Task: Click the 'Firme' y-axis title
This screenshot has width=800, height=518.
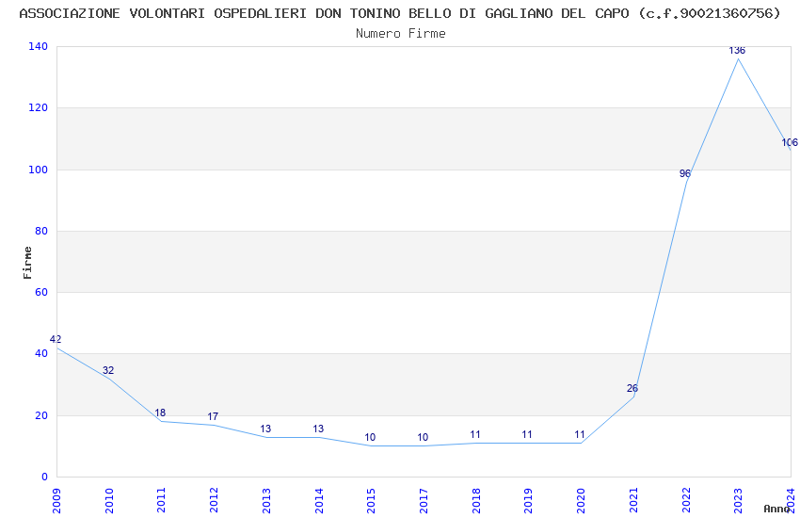Action: point(27,263)
